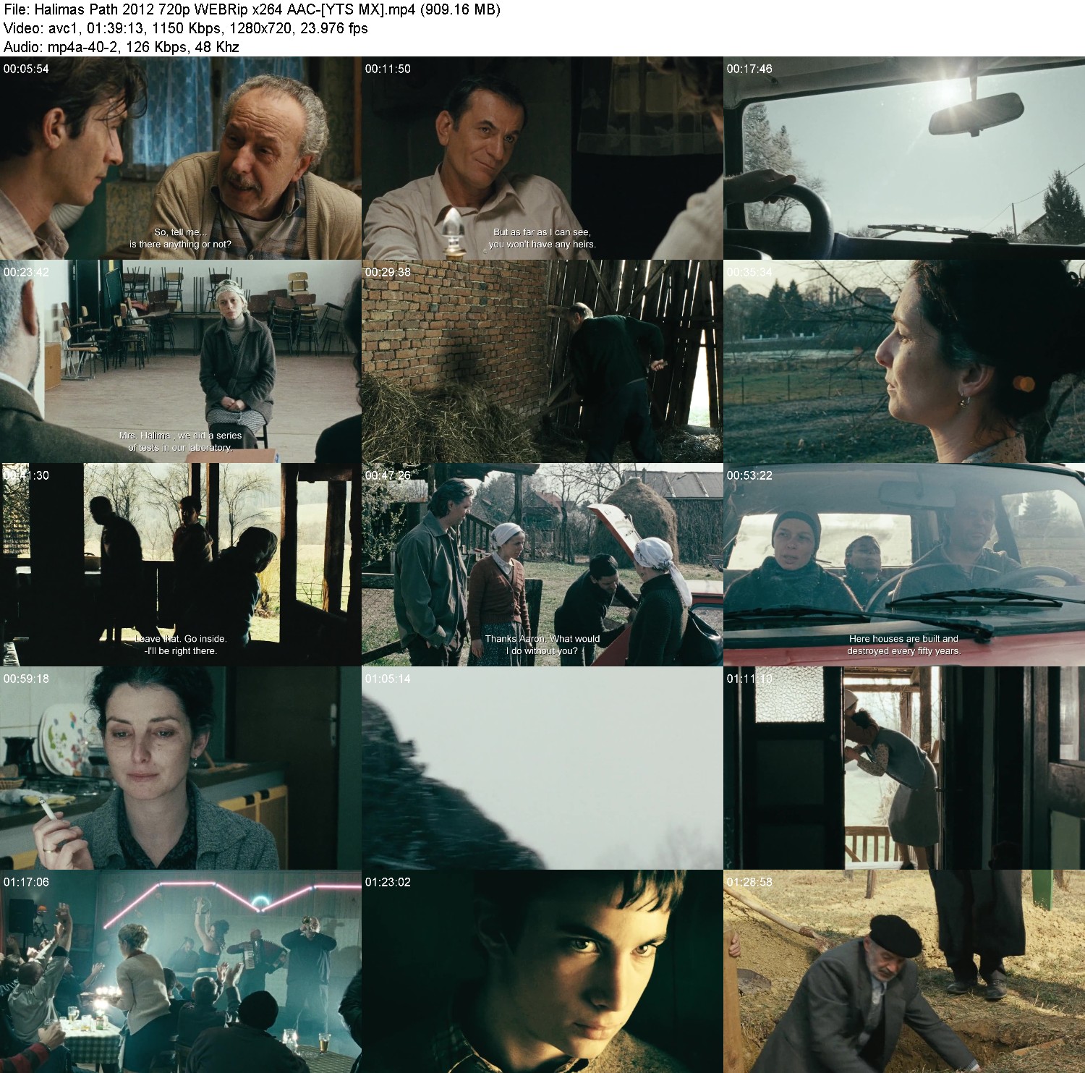Select the Video info line
The height and width of the screenshot is (1073, 1085).
pos(186,29)
